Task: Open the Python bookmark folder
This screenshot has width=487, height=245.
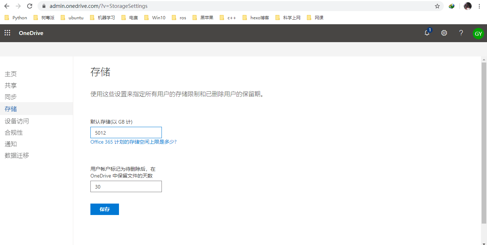Action: (x=16, y=17)
